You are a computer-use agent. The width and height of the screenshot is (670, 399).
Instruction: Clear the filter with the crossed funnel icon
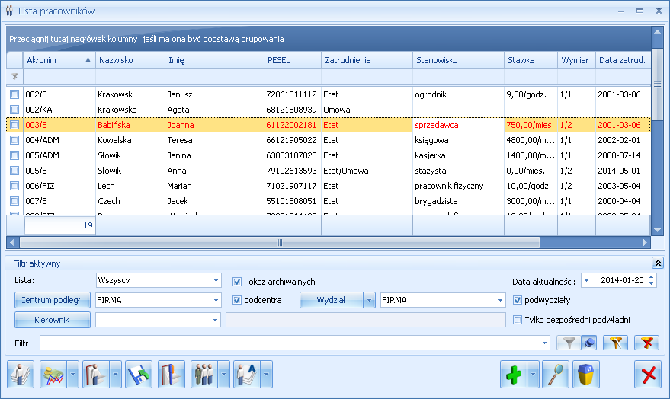[647, 343]
